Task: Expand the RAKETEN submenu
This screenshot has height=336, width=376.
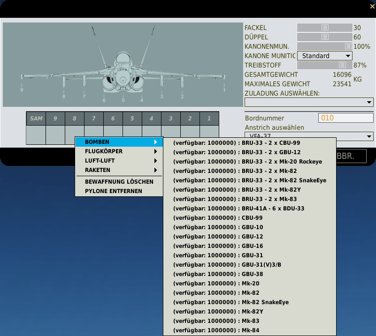Action: 119,170
